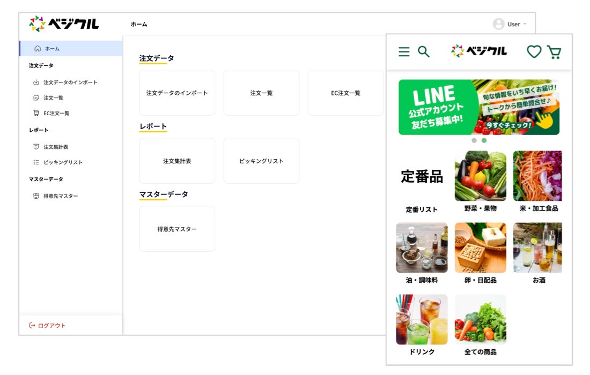Tap the search magnifier icon in mobile shop

pos(424,51)
